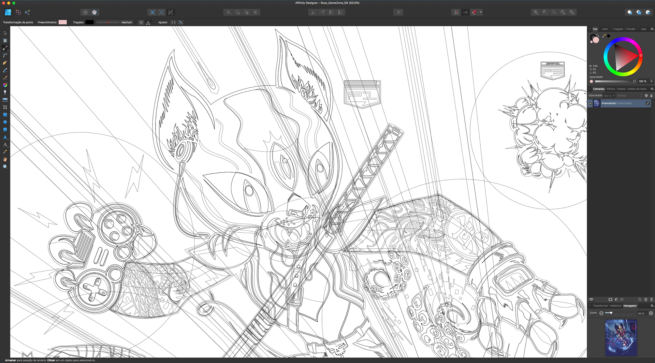Select the Artboard tool
The height and width of the screenshot is (363, 655).
point(5,41)
